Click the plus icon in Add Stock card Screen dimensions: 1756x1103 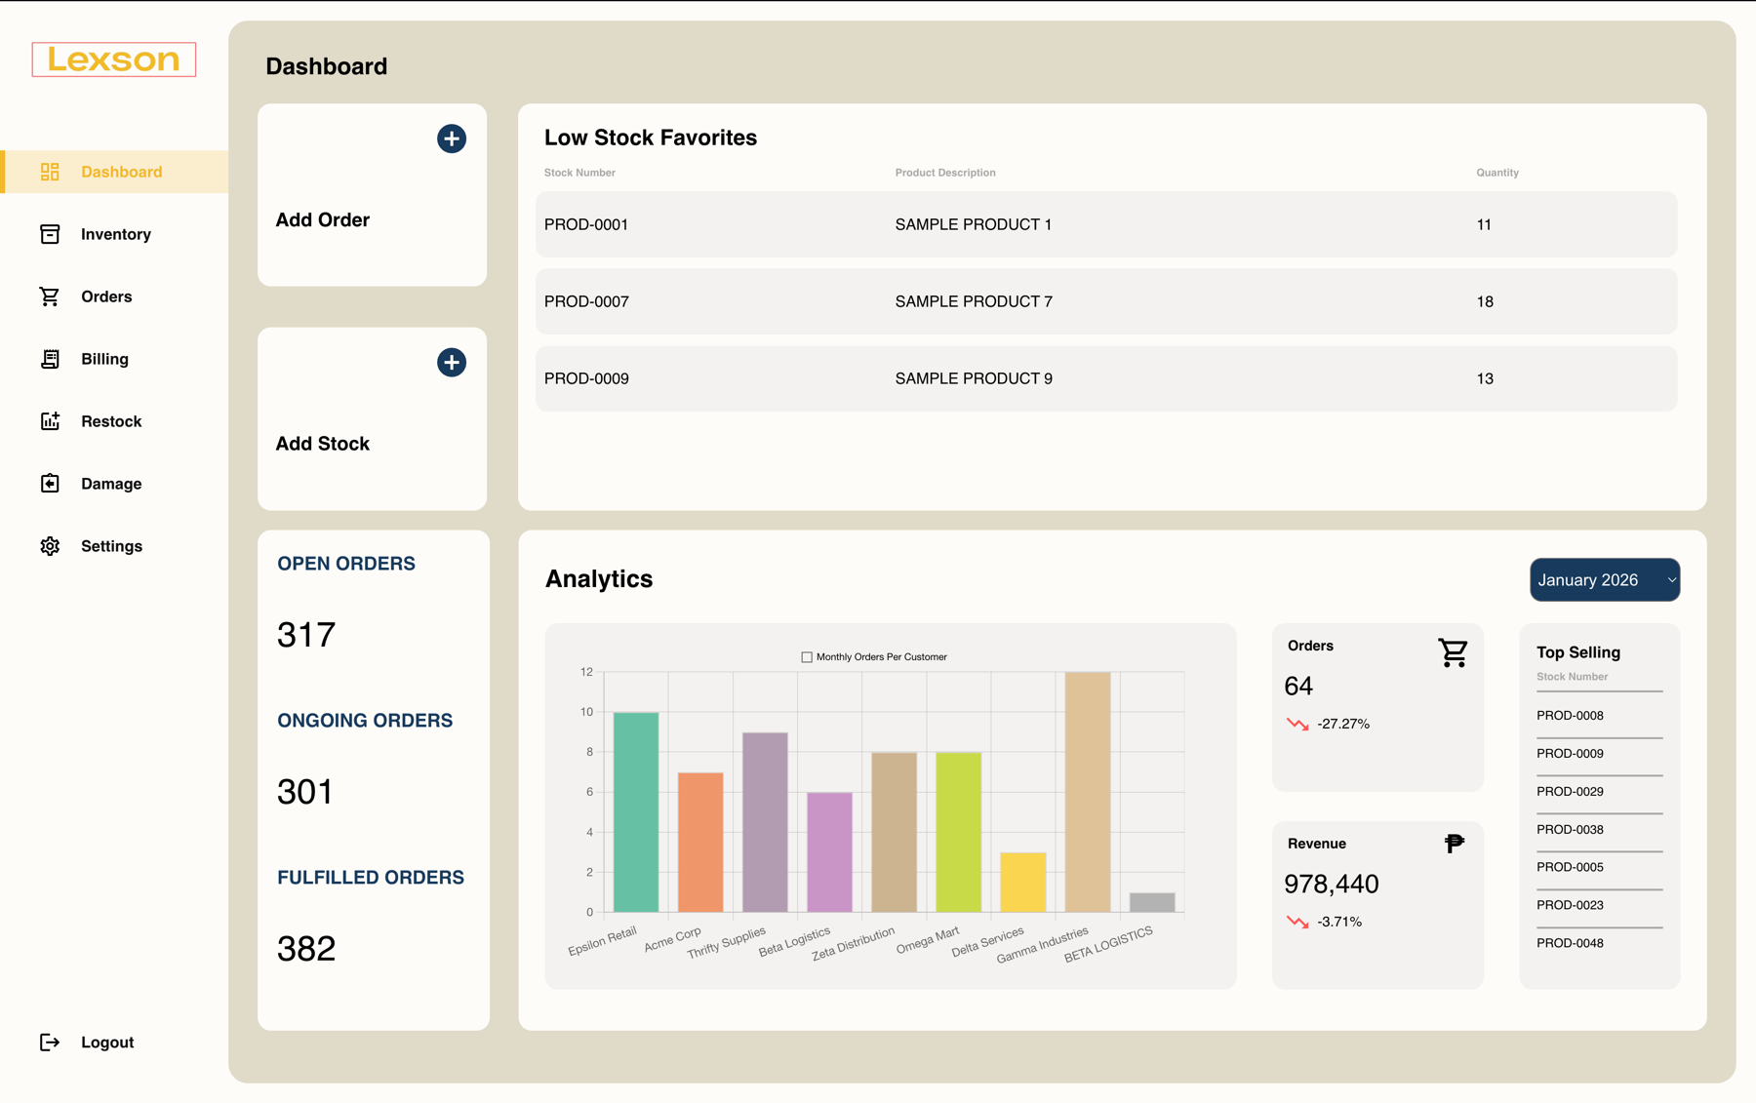[451, 362]
